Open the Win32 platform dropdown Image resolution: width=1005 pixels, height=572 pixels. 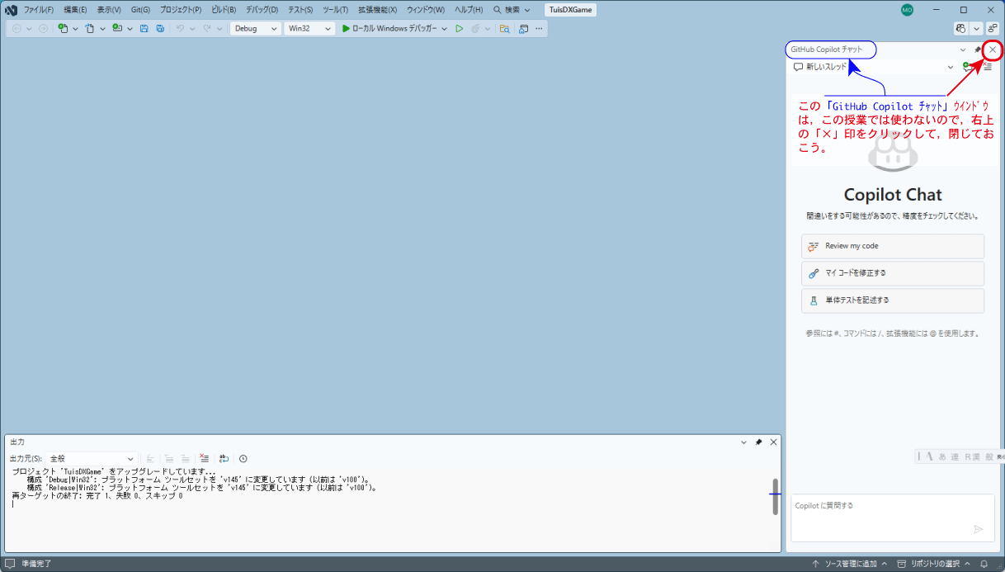309,28
